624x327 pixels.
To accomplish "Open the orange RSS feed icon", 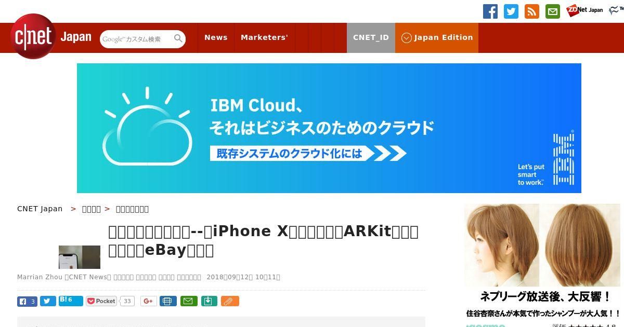I will point(532,11).
